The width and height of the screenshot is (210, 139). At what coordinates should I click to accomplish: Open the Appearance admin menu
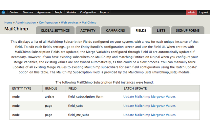44,12
